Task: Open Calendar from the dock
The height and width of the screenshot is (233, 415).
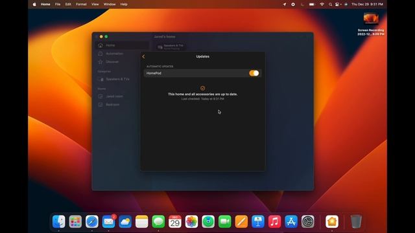Action: point(175,221)
